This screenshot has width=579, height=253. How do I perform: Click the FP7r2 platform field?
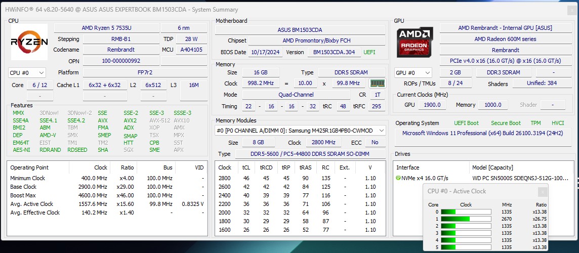tap(145, 72)
